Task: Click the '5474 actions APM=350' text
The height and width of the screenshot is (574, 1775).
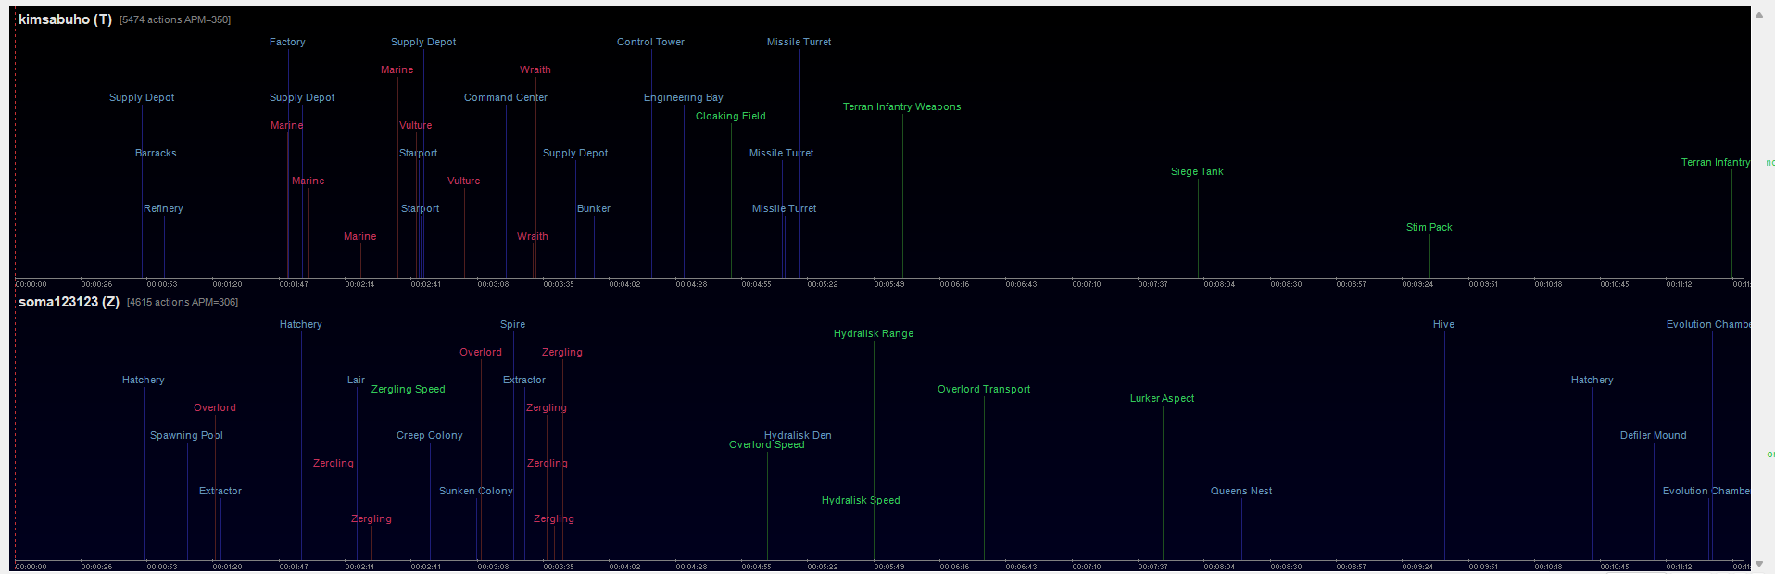Action: click(x=175, y=19)
